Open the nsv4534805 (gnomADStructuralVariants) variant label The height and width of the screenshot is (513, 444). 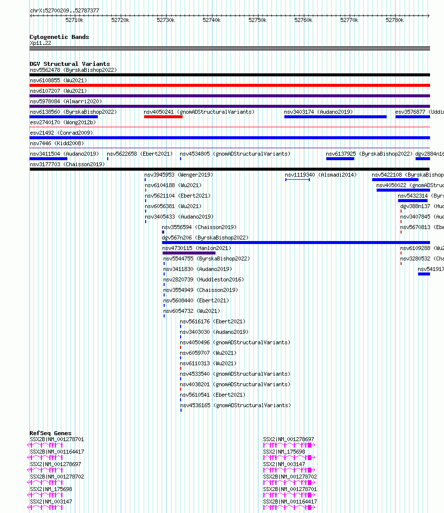click(x=235, y=154)
